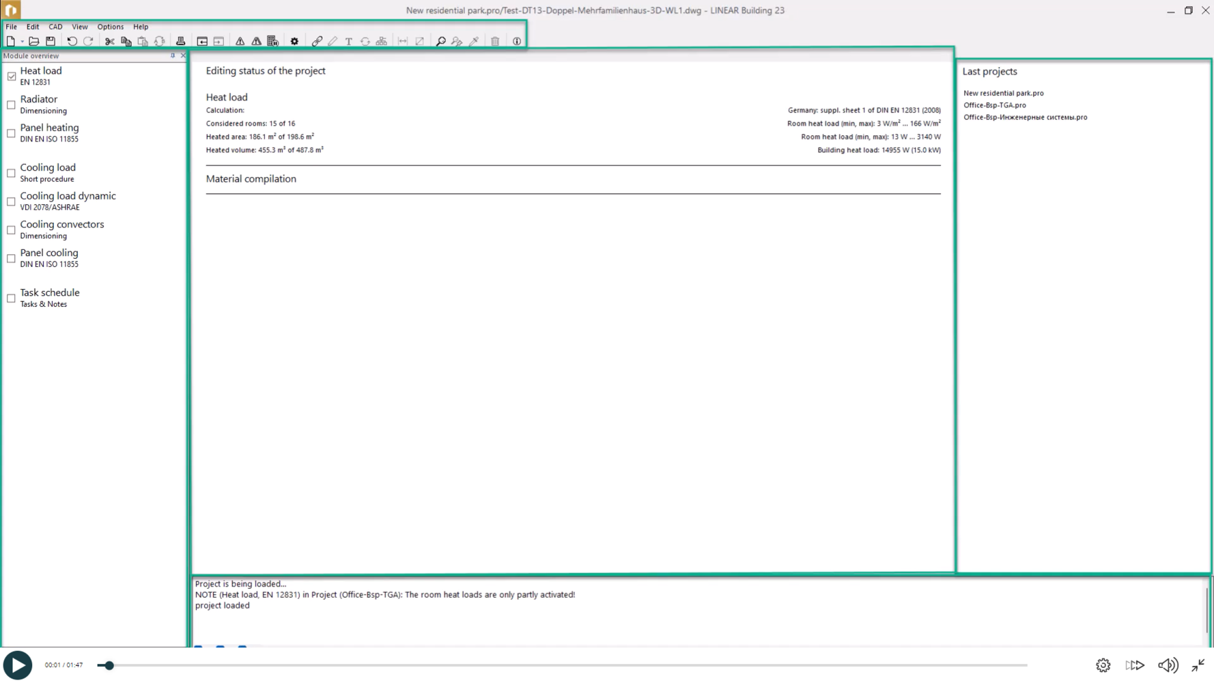The height and width of the screenshot is (683, 1214).
Task: Pin the Module overview panel
Action: pyautogui.click(x=173, y=56)
